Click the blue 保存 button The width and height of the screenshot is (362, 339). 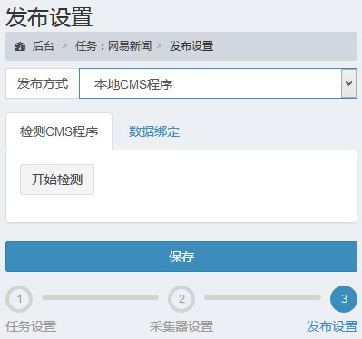point(181,257)
